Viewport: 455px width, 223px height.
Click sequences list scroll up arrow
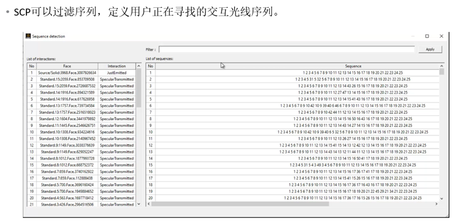(x=442, y=66)
